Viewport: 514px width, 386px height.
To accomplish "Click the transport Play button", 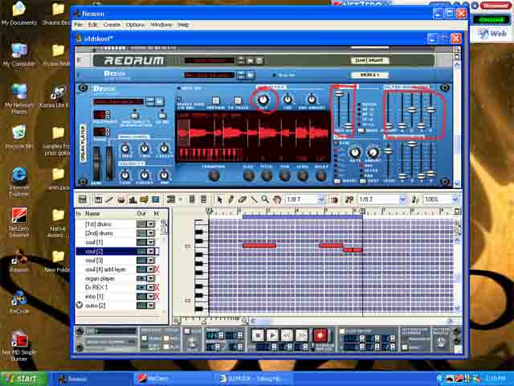I will click(x=272, y=335).
